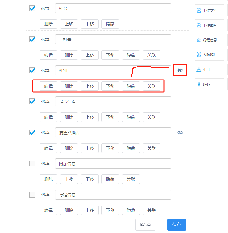Check 必填 checkbox for 行程信息 field
Screen dimensions: 228x233
click(x=32, y=195)
